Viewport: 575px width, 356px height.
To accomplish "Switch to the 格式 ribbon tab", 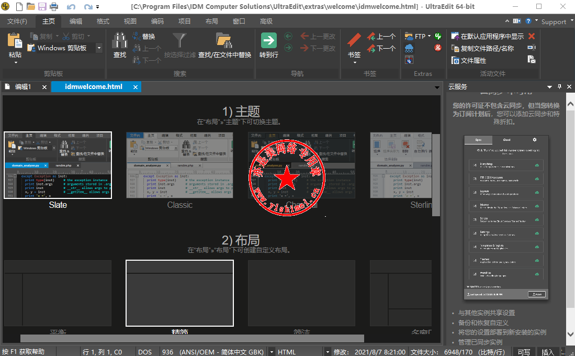I will pos(103,21).
